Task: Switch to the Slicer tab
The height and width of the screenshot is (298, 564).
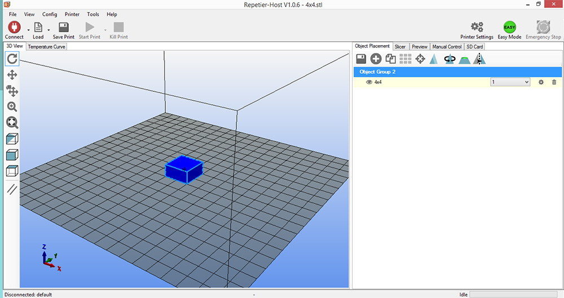Action: click(400, 47)
